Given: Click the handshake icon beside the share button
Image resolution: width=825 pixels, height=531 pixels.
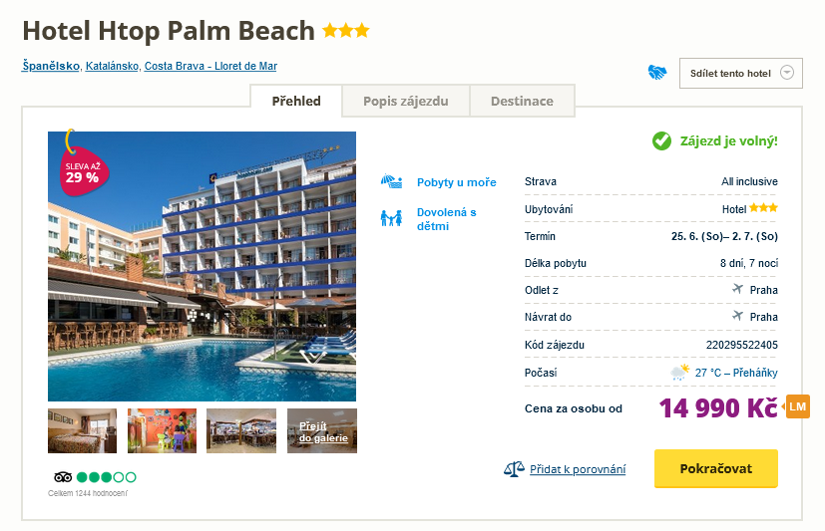Looking at the screenshot, I should [x=656, y=73].
